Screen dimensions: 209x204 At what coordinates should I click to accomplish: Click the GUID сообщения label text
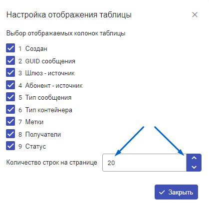(50, 61)
